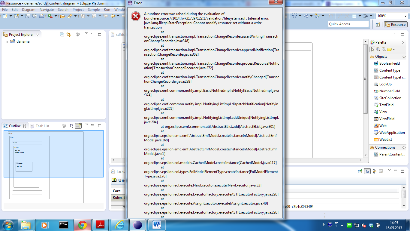410x231 pixels.
Task: Select ViewField palette tool
Action: (x=384, y=119)
